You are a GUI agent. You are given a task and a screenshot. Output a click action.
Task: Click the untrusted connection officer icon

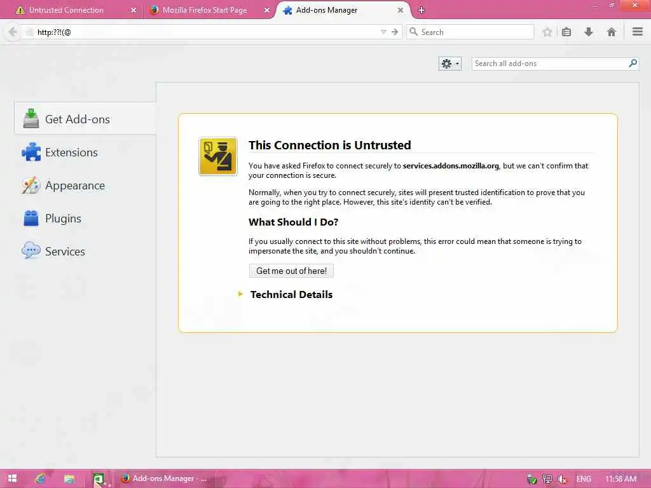point(218,156)
